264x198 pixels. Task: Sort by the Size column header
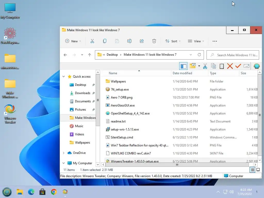click(243, 73)
